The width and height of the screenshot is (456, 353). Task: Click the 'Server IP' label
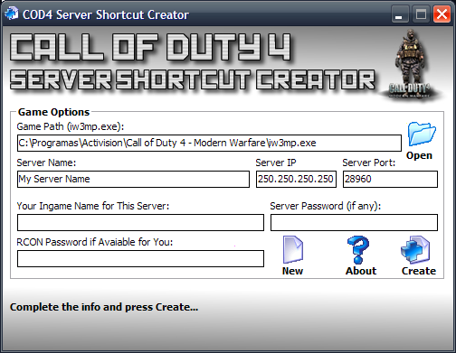point(276,163)
